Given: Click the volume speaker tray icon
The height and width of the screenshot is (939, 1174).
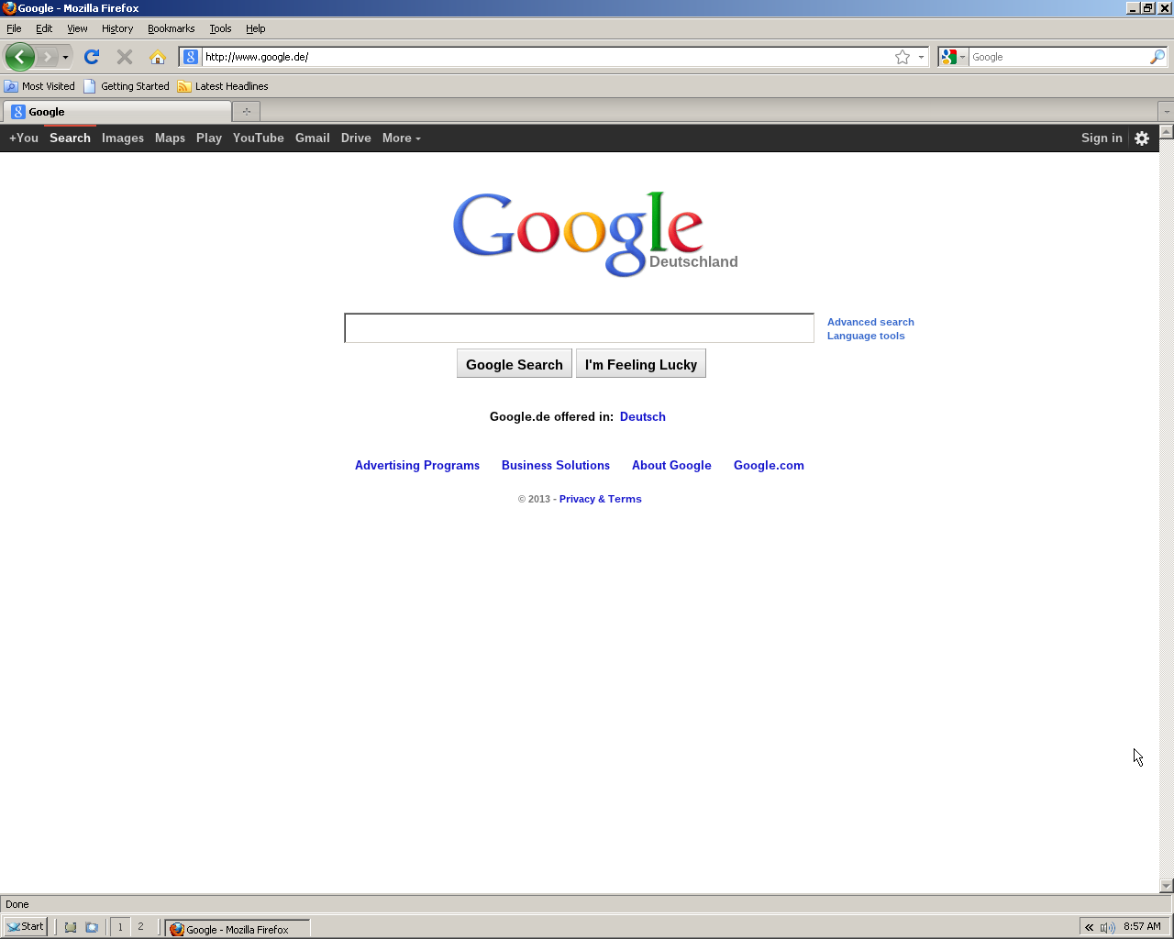Looking at the screenshot, I should point(1107,927).
